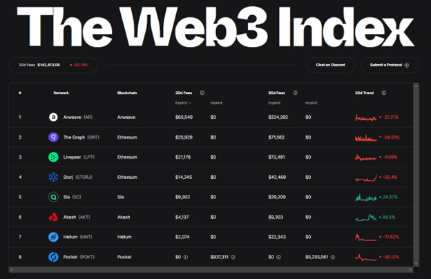Click The Web3 Index title heading
431x279 pixels.
point(215,27)
